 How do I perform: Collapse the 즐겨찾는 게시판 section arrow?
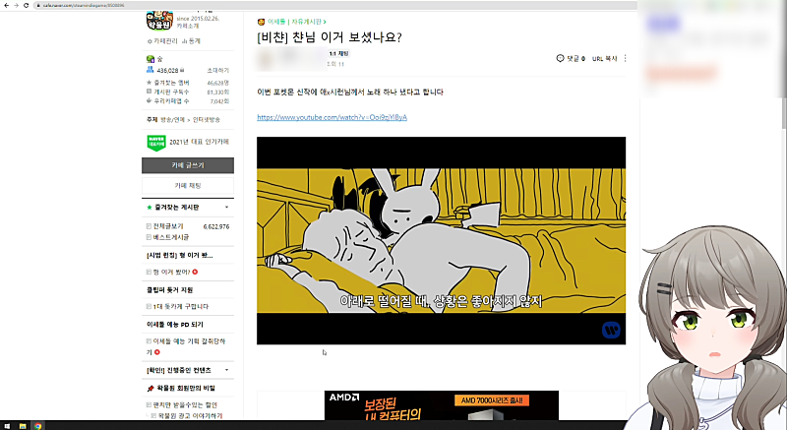[227, 208]
